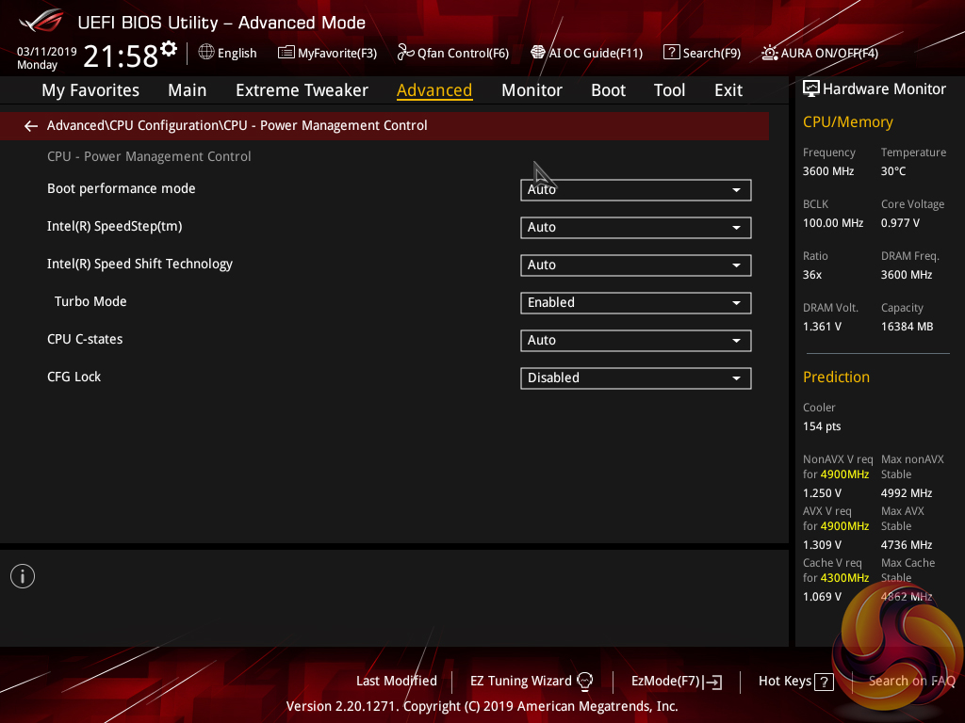The width and height of the screenshot is (965, 723).
Task: Click the EzMode exit arrow icon
Action: click(x=714, y=682)
